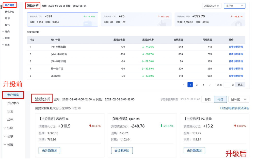The image size is (254, 161).
Task: Switch to the 昨日 toggle button
Action: click(208, 99)
